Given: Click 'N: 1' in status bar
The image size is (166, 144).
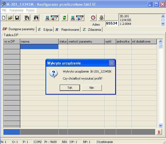Looking at the screenshot, I should [4, 142].
